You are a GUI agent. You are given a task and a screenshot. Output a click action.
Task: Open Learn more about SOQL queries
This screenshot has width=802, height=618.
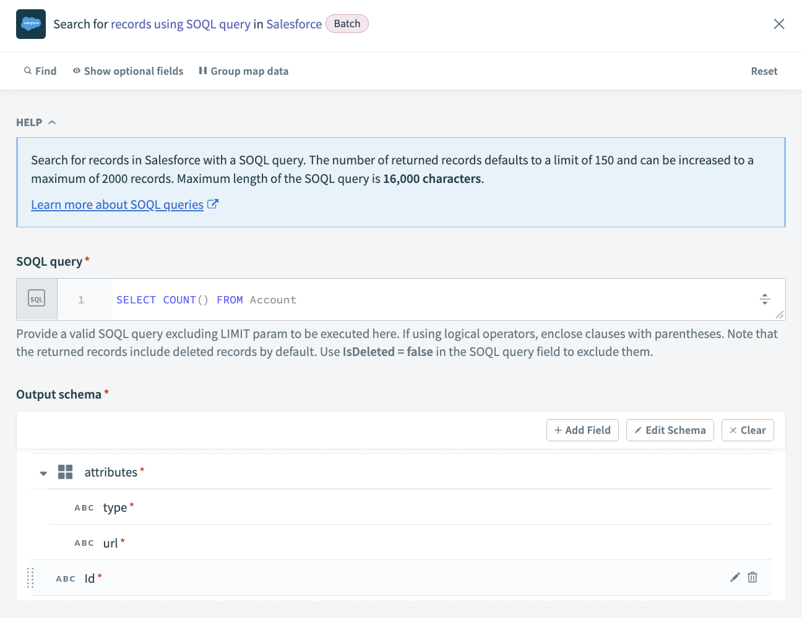click(117, 204)
